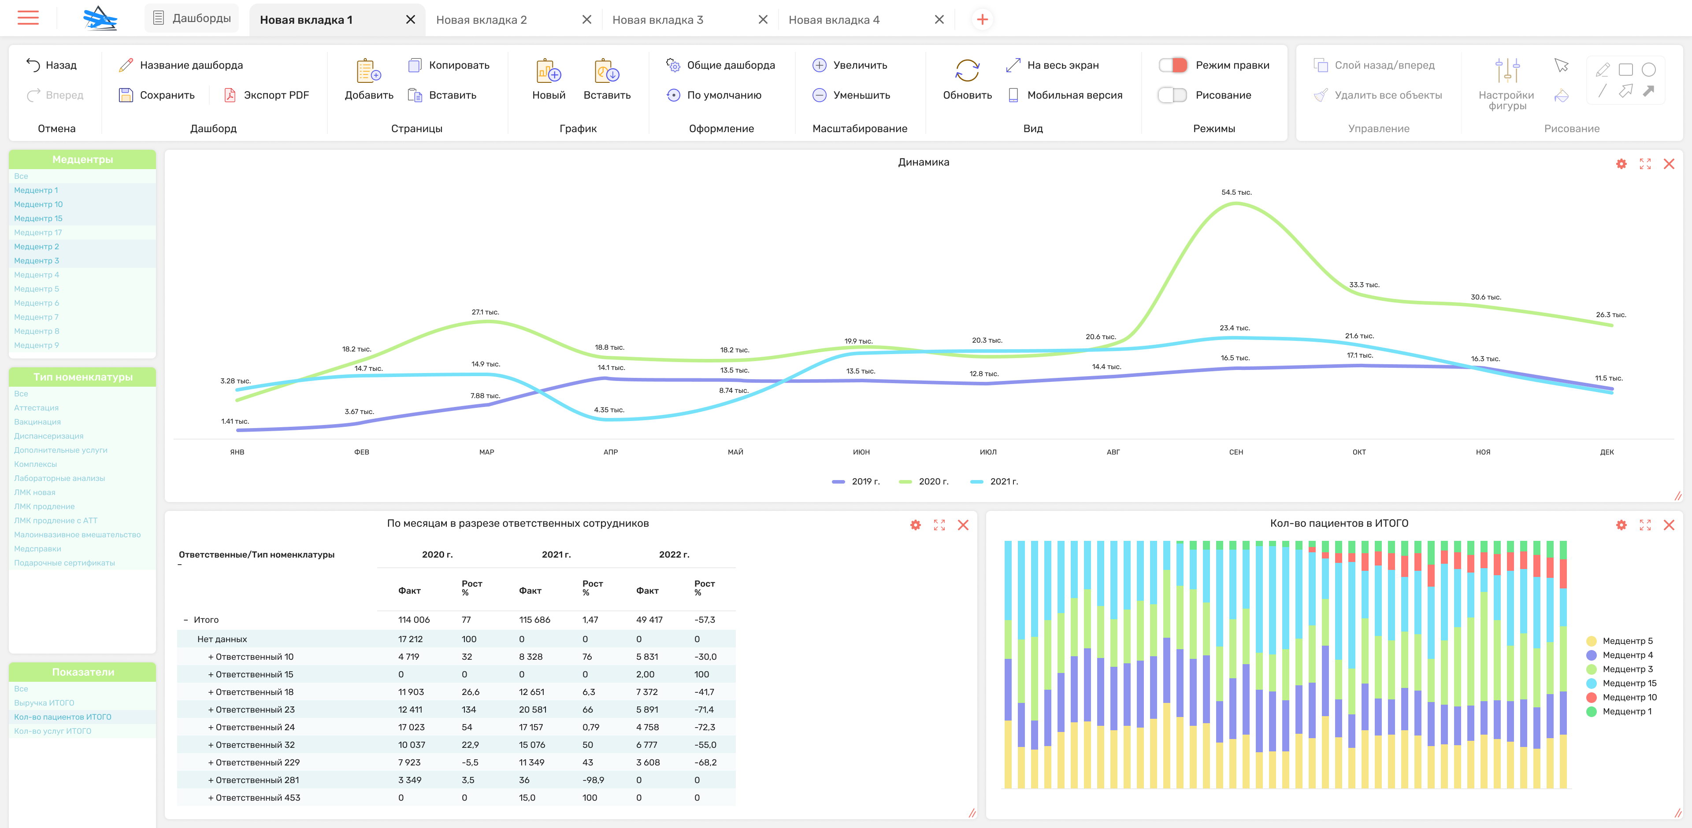This screenshot has height=828, width=1692.
Task: Enable the Рисование mode toggle
Action: point(1173,95)
